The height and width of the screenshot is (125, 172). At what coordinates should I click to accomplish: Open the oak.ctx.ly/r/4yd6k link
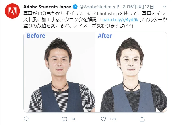click(120, 20)
